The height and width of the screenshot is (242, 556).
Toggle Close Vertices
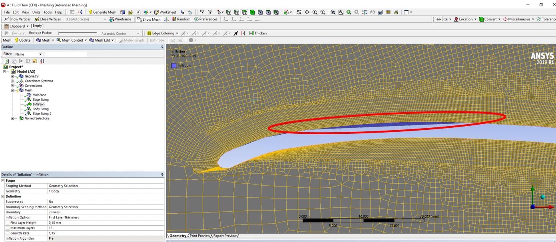(x=48, y=19)
